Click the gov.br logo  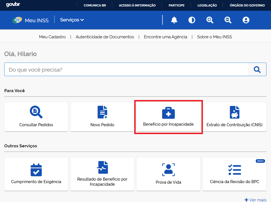[13, 5]
